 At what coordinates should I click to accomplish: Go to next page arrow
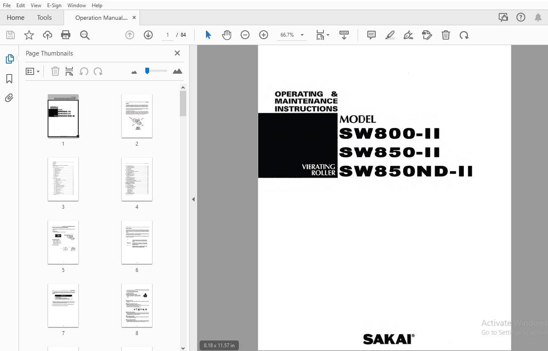pyautogui.click(x=148, y=35)
